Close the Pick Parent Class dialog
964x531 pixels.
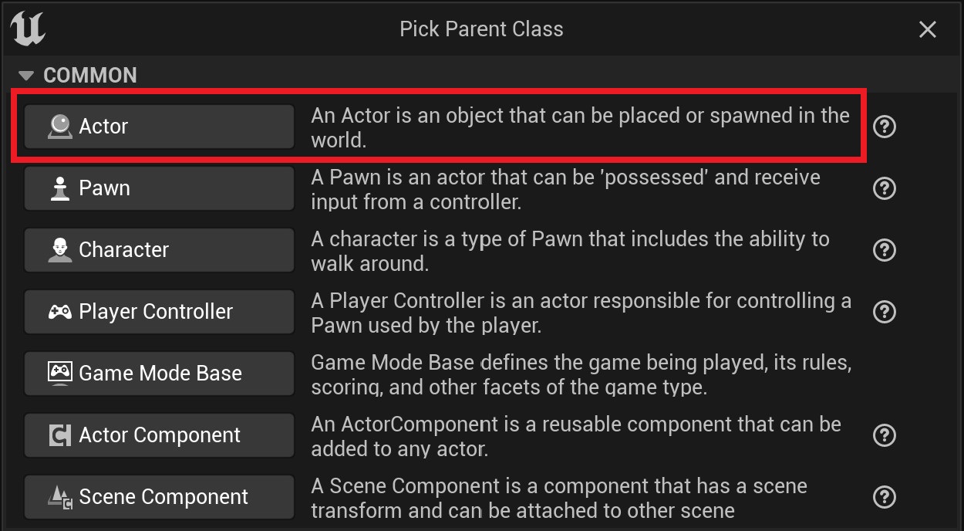pyautogui.click(x=928, y=29)
